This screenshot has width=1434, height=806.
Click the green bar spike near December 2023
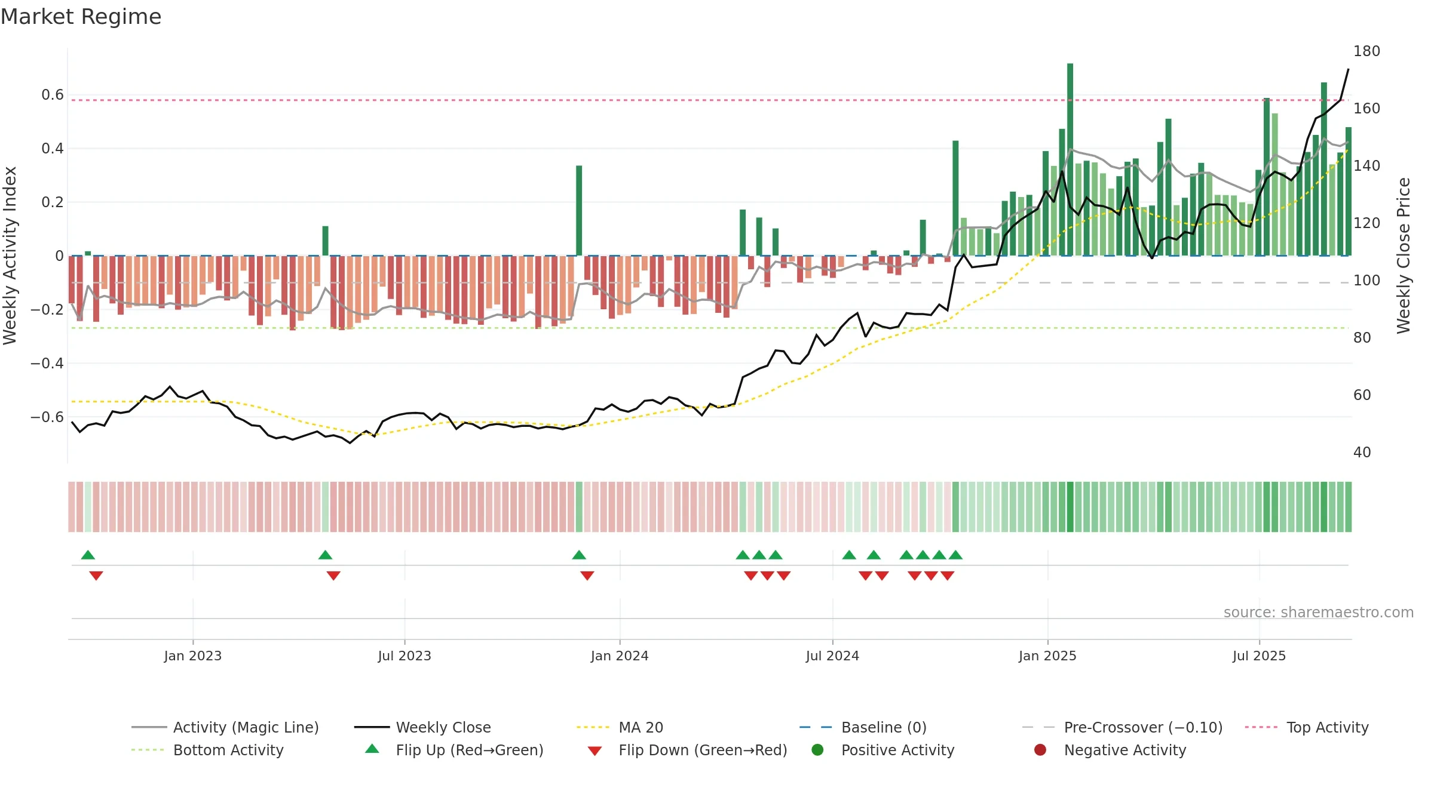coord(579,211)
